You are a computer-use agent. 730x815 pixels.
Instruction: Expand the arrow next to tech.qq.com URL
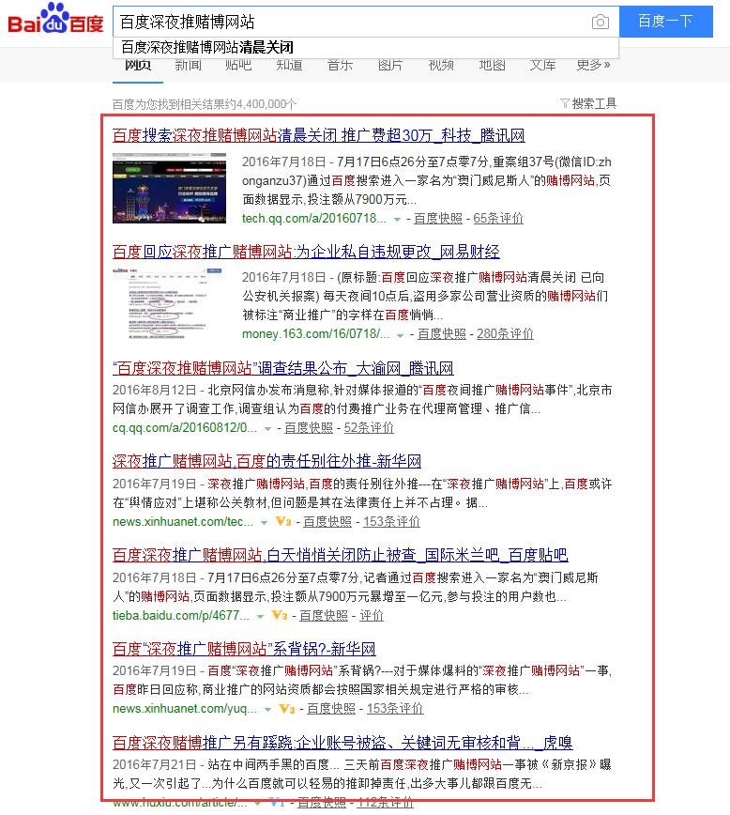(x=398, y=219)
